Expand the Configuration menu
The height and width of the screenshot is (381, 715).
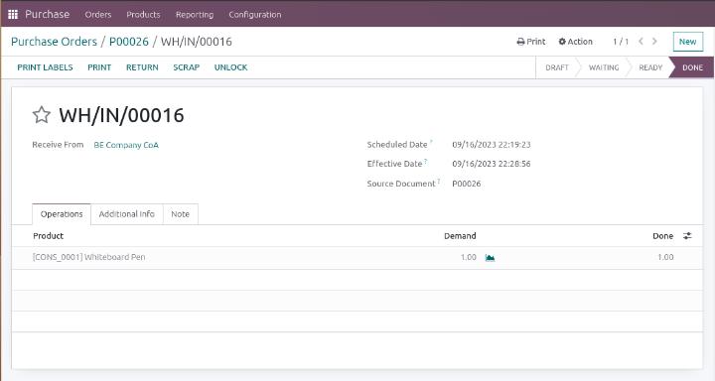255,15
